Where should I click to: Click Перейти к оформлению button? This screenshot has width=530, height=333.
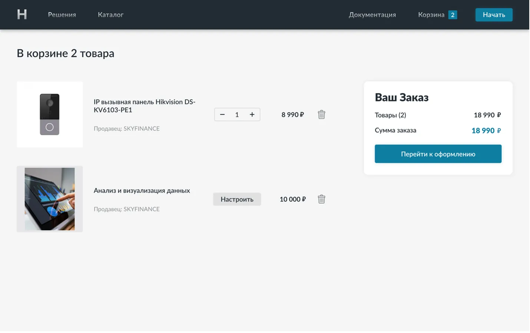pyautogui.click(x=438, y=154)
